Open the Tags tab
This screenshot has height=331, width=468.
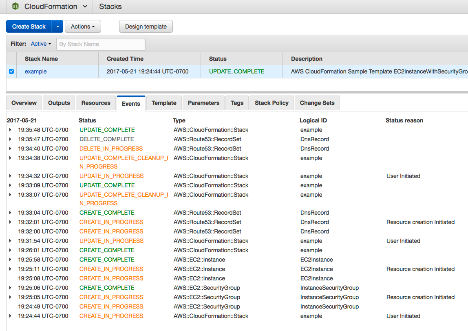(237, 103)
